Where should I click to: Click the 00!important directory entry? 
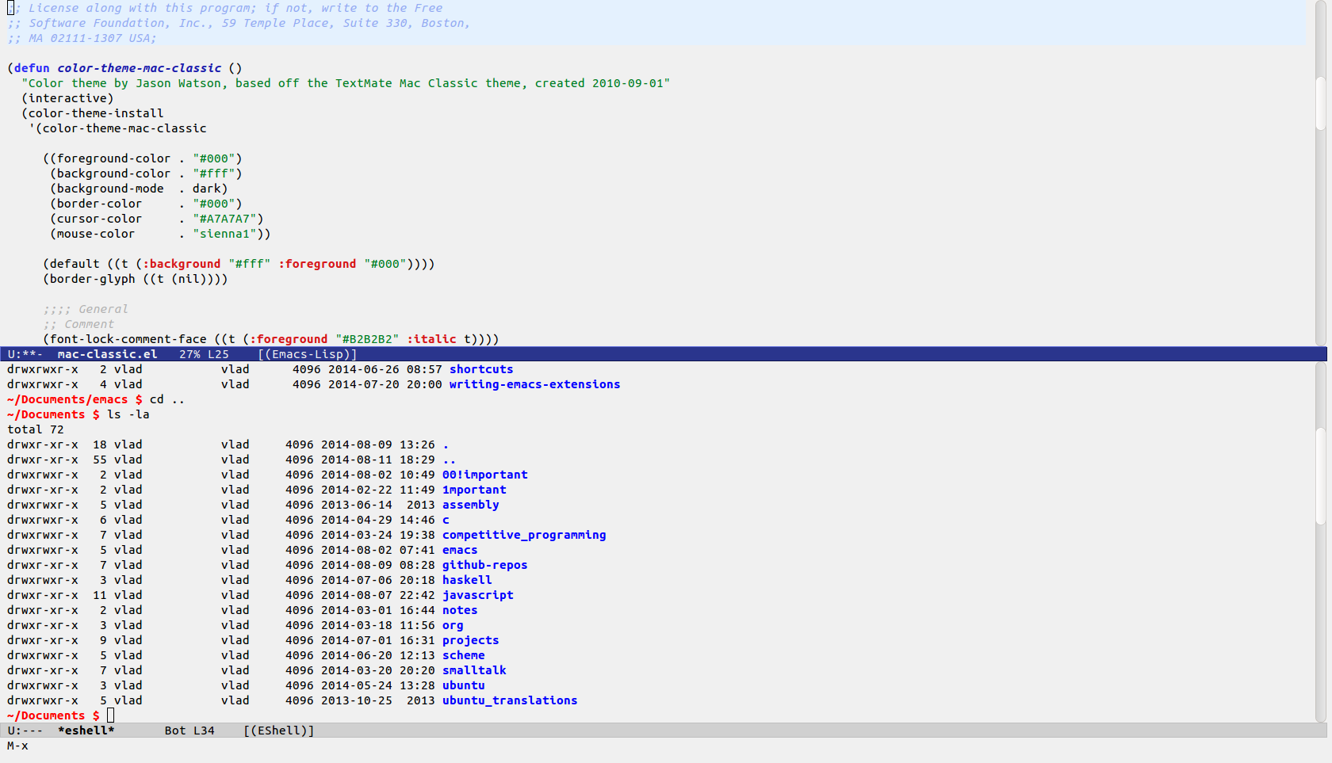484,475
